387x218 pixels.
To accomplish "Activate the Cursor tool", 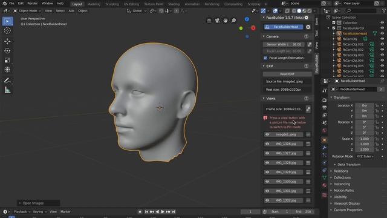I will 7,31.
